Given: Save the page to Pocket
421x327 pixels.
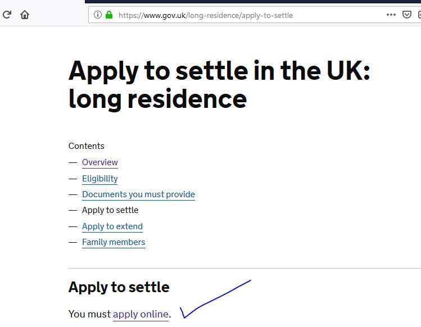Looking at the screenshot, I should click(x=407, y=15).
